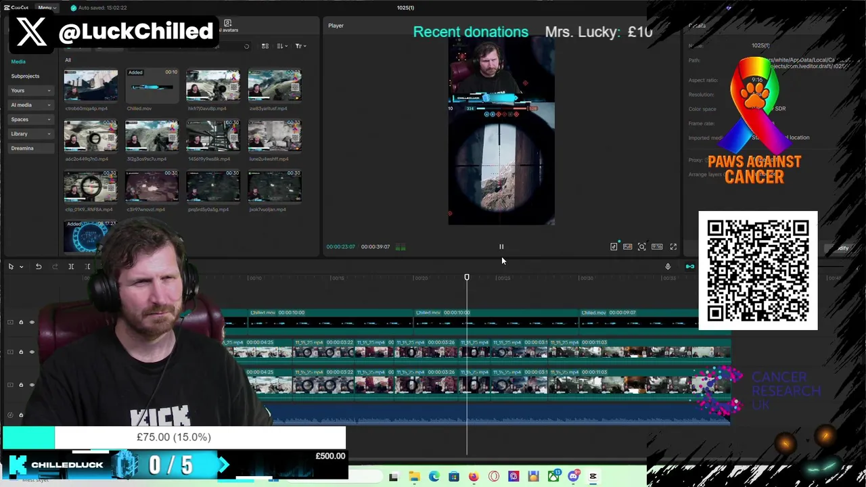Open the CapCut Menu dropdown
Screen dimensions: 866x487
(x=47, y=7)
